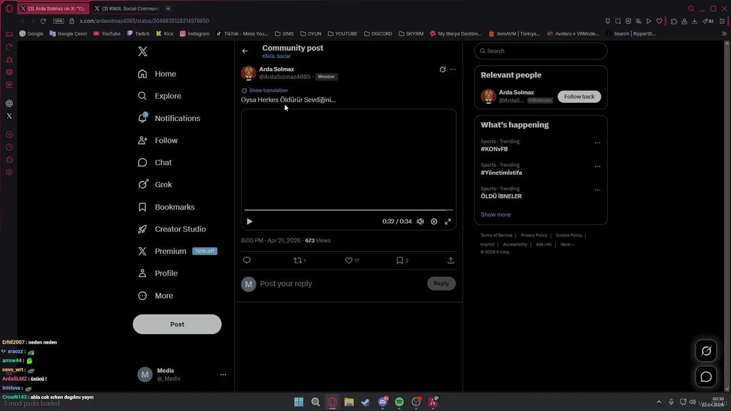731x411 pixels.
Task: Click the X logo in the sidebar
Action: point(143,51)
